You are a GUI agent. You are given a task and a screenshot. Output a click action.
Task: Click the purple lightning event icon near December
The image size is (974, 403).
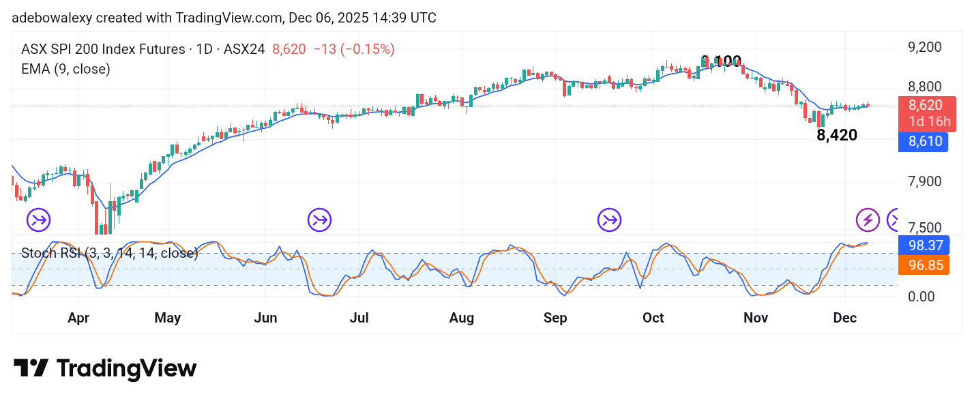pyautogui.click(x=867, y=219)
